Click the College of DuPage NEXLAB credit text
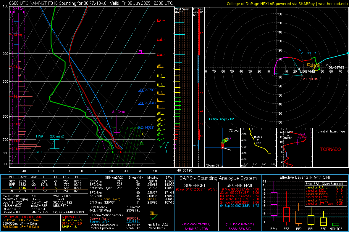This screenshot has height=232, width=349. [287, 4]
